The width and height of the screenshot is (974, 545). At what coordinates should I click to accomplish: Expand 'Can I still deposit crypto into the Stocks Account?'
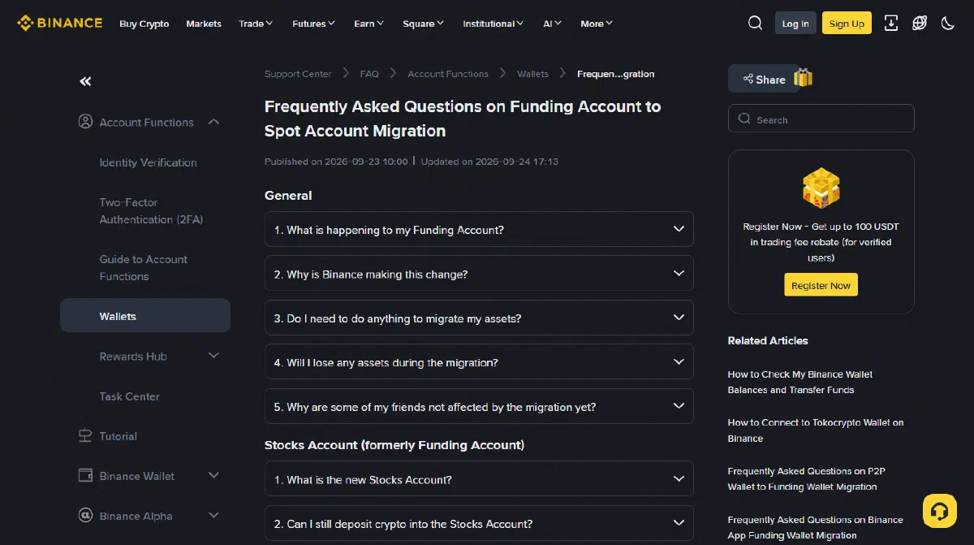[479, 523]
